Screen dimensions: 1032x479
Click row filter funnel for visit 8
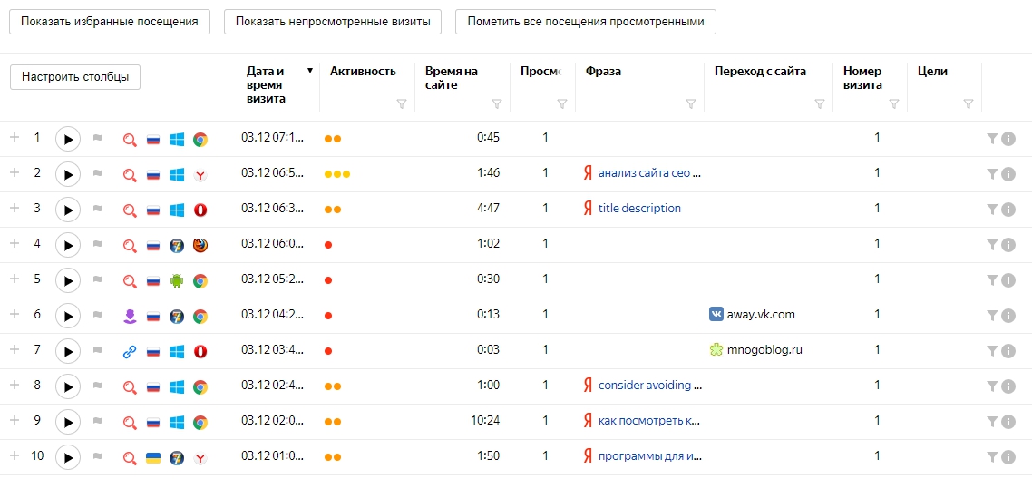point(992,386)
